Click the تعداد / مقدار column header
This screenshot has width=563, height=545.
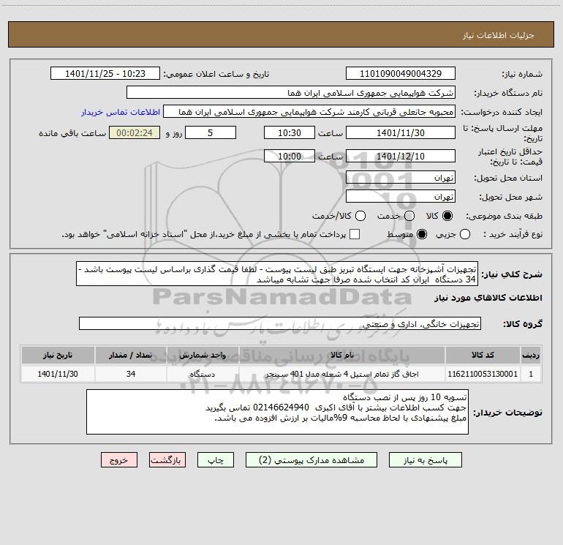tap(131, 355)
